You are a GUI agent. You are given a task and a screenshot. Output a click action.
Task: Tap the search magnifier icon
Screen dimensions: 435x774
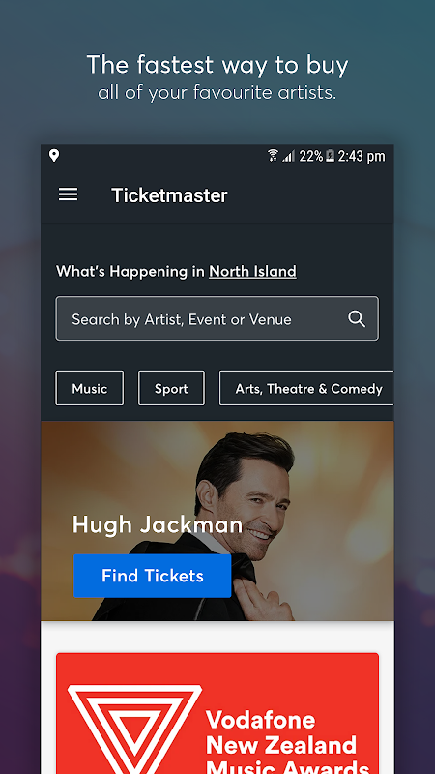pos(357,319)
